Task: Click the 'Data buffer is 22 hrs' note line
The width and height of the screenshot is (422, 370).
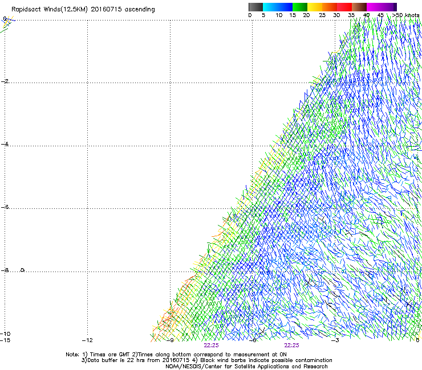Action: tap(206, 360)
